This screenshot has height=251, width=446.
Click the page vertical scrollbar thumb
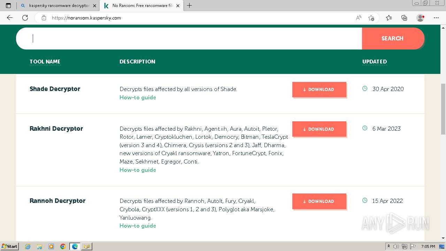tap(443, 109)
